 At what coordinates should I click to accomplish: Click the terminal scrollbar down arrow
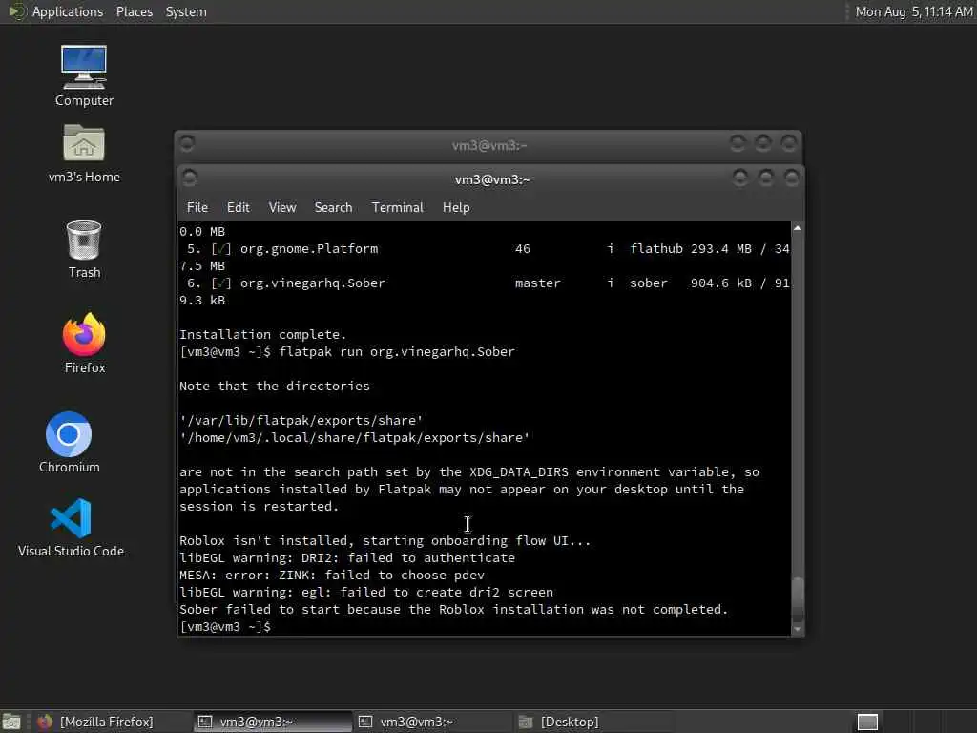coord(797,629)
